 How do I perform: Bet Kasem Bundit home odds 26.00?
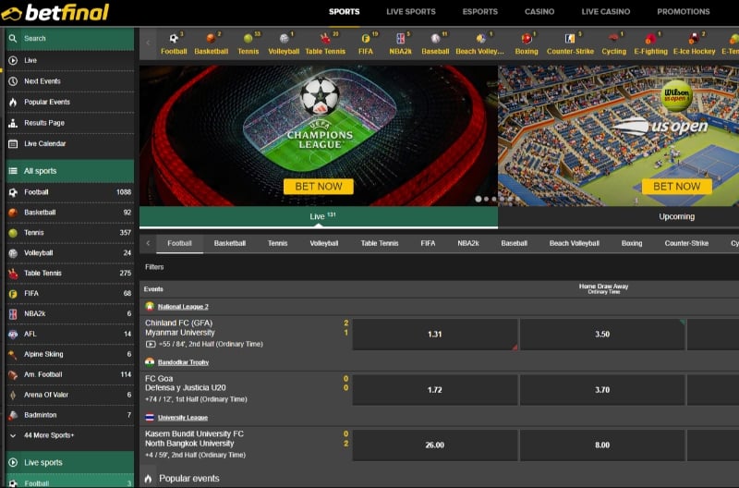(x=435, y=445)
